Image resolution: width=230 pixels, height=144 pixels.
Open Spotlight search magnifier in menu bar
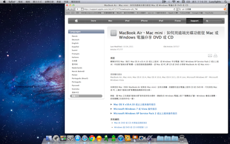point(226,1)
